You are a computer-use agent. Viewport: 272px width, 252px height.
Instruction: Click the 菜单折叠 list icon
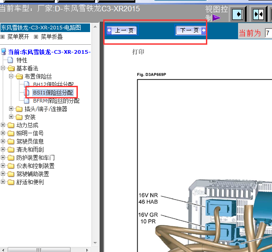click(x=36, y=37)
